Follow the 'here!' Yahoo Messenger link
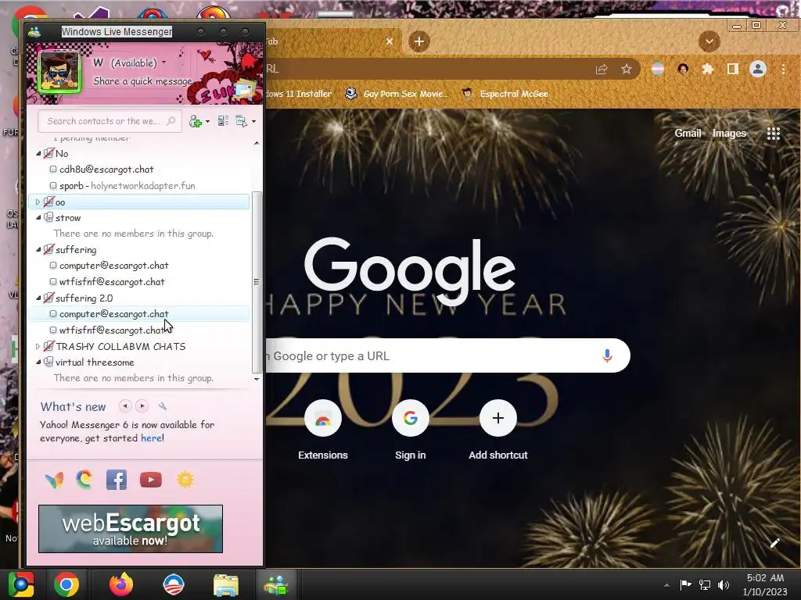Screen dimensions: 801x600 153,437
